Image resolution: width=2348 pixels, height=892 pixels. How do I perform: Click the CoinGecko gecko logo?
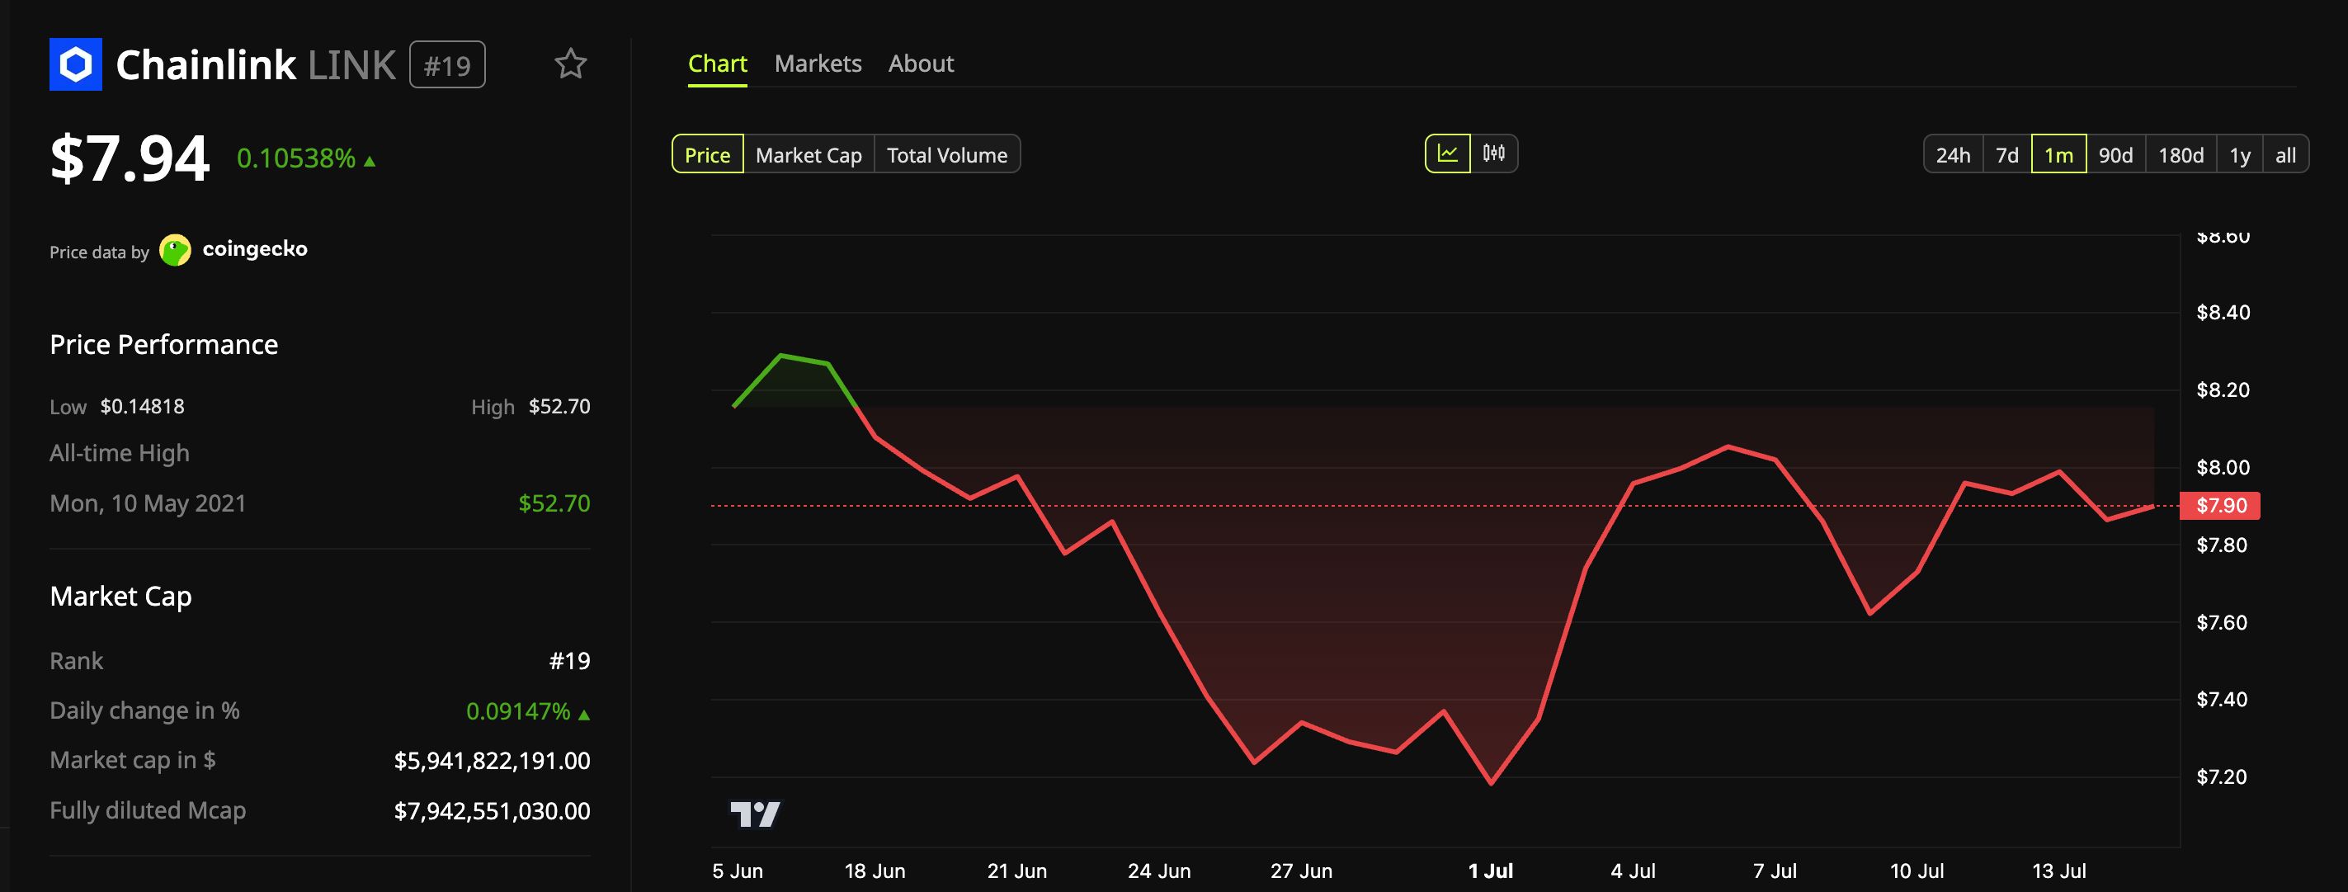pyautogui.click(x=175, y=250)
